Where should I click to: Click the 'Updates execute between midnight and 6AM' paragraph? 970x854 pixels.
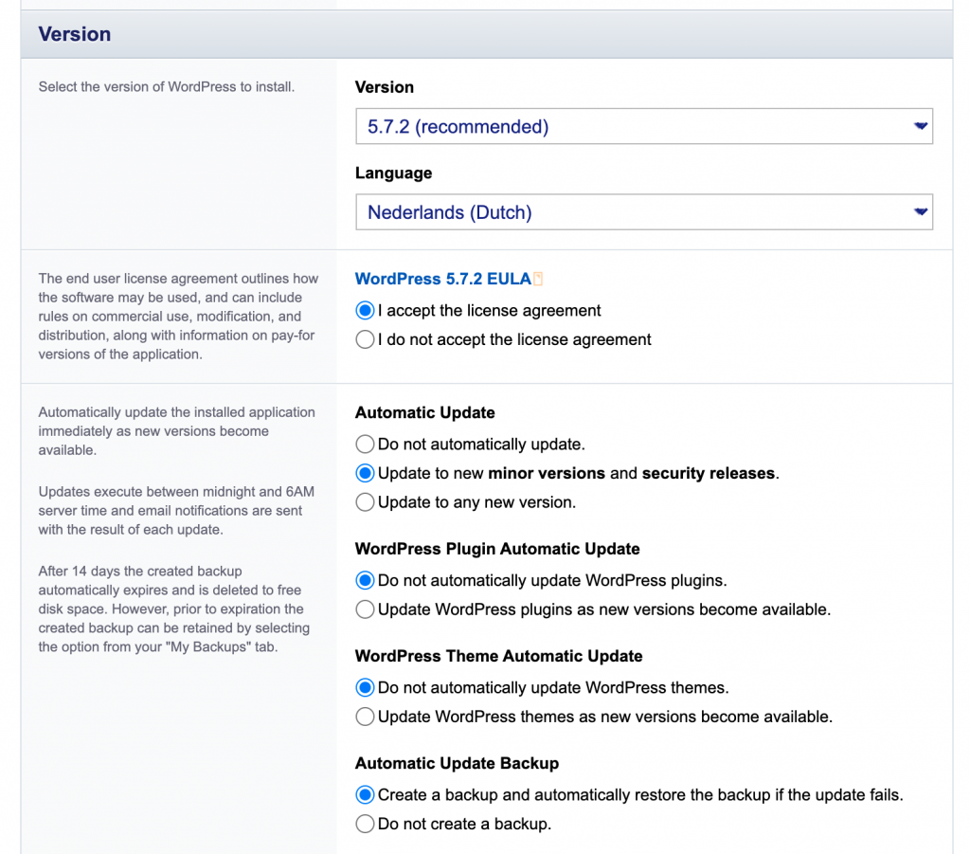pos(176,511)
